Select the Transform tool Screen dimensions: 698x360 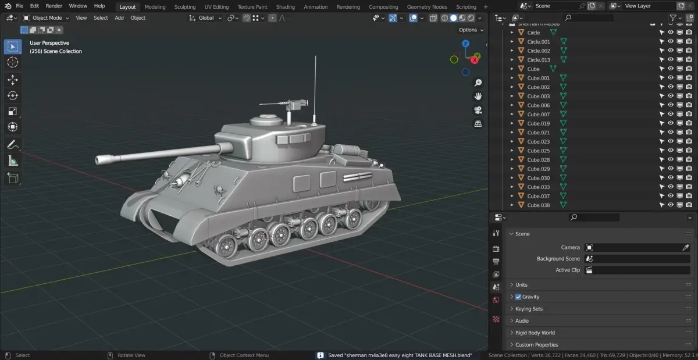[13, 127]
